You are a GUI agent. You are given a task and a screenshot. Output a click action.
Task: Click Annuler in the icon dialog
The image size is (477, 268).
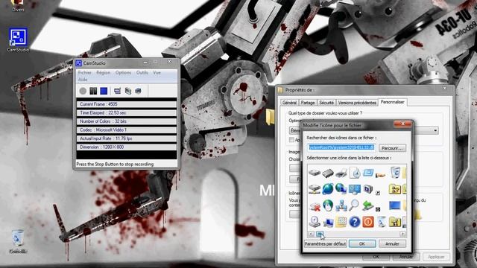393,243
